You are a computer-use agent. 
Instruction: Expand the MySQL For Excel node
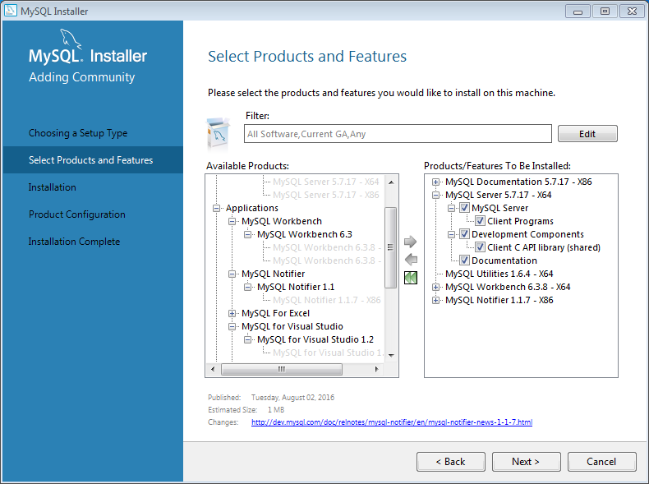(x=232, y=313)
